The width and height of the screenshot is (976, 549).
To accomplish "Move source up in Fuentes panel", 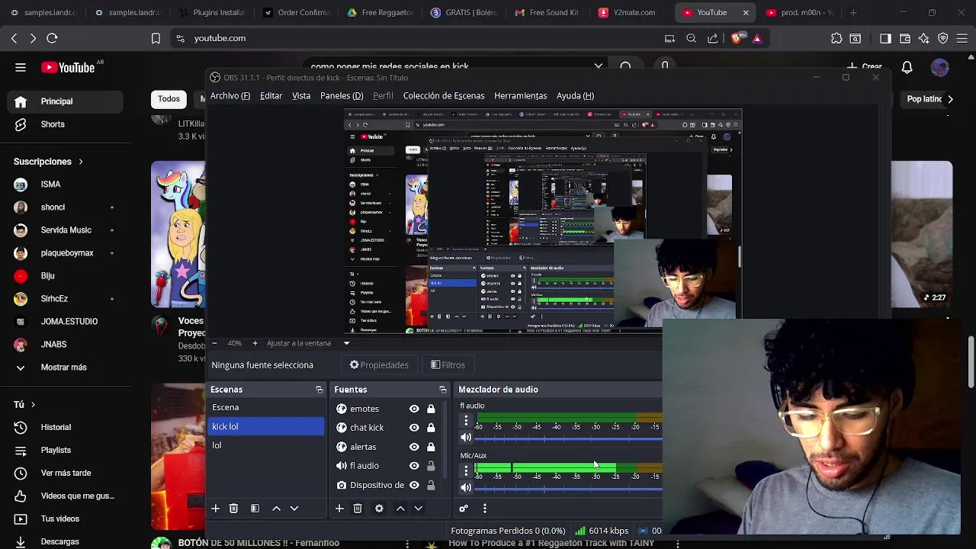I will click(x=400, y=509).
